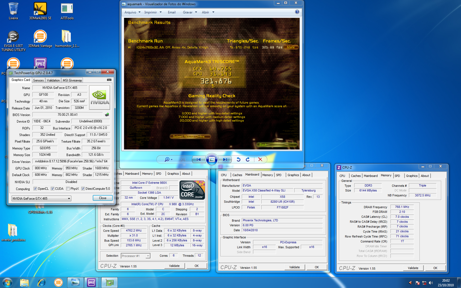Viewport: 461px width, 288px height.
Task: Launch 3DMark Vantage desktop shortcut
Action: click(x=40, y=39)
